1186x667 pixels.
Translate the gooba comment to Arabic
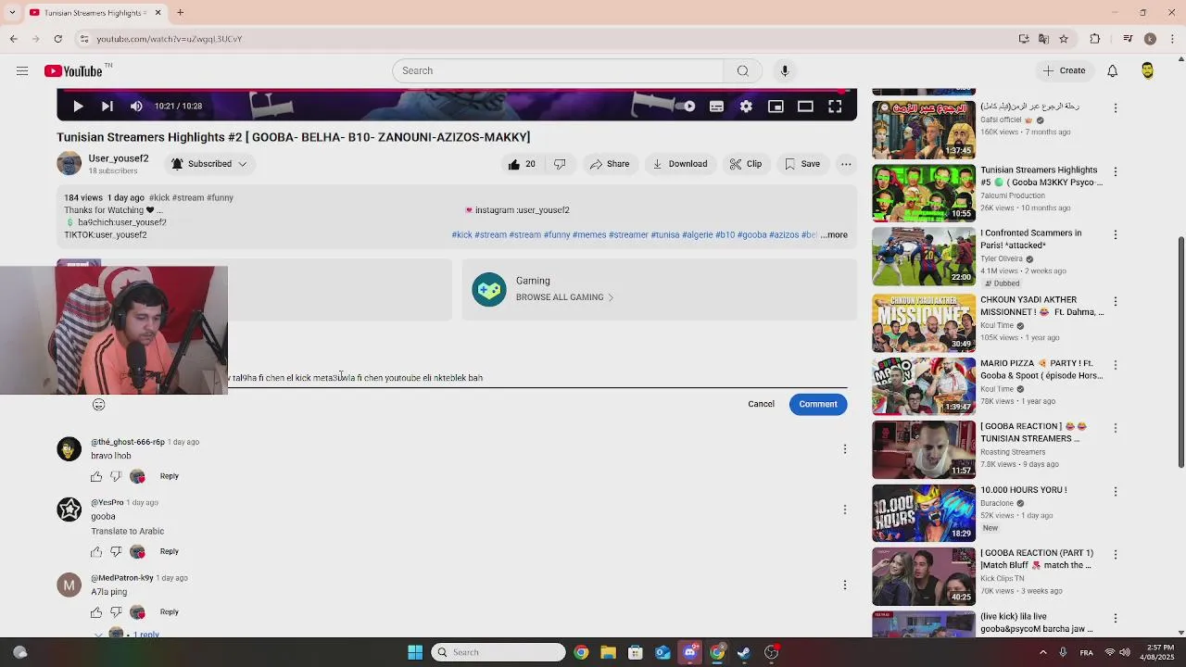[128, 532]
